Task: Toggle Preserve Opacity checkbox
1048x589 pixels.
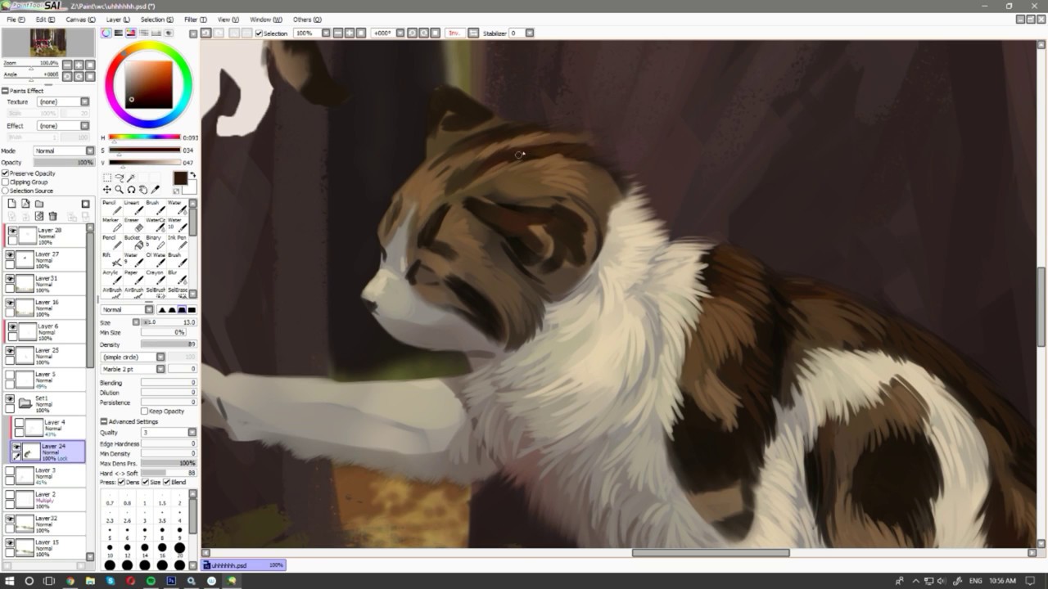Action: pyautogui.click(x=6, y=173)
